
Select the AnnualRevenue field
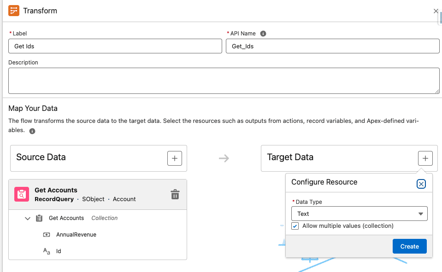[x=76, y=235]
